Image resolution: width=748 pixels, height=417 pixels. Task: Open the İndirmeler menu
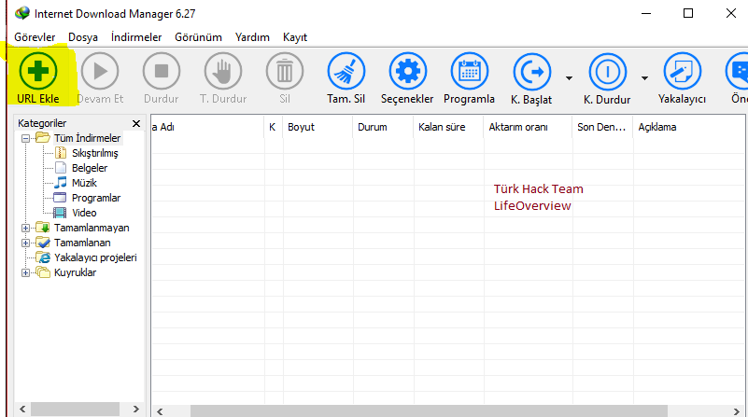(x=136, y=37)
